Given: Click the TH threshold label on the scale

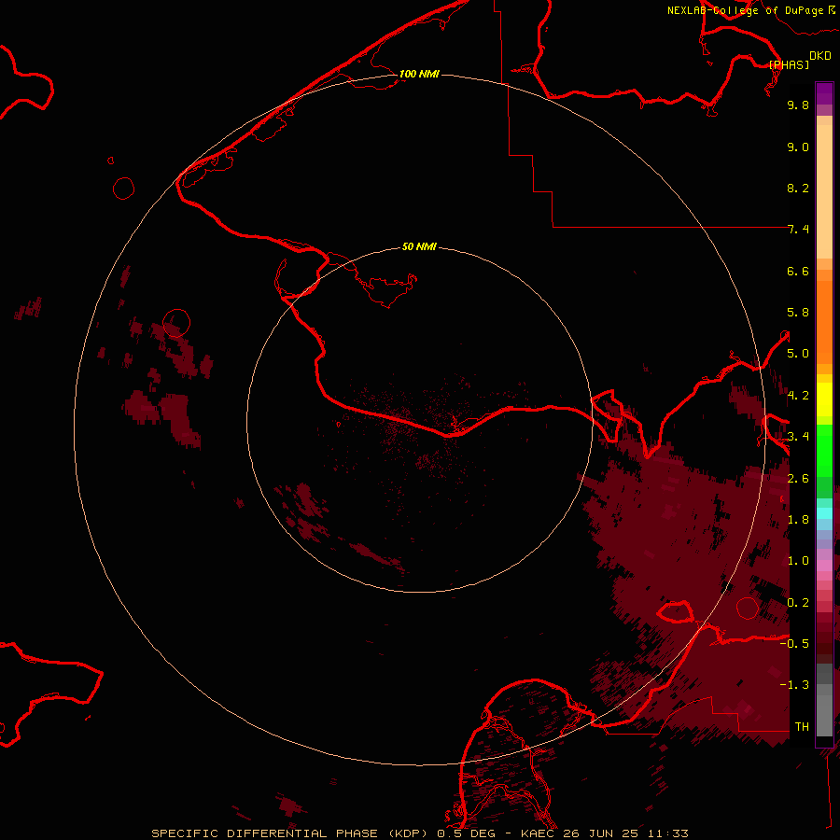Looking at the screenshot, I should coord(802,727).
